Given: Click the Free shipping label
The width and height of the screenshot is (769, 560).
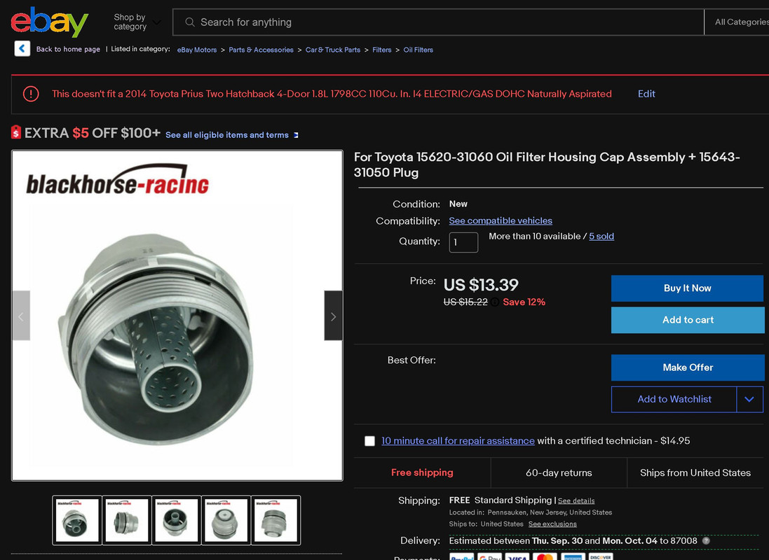Looking at the screenshot, I should coord(422,472).
